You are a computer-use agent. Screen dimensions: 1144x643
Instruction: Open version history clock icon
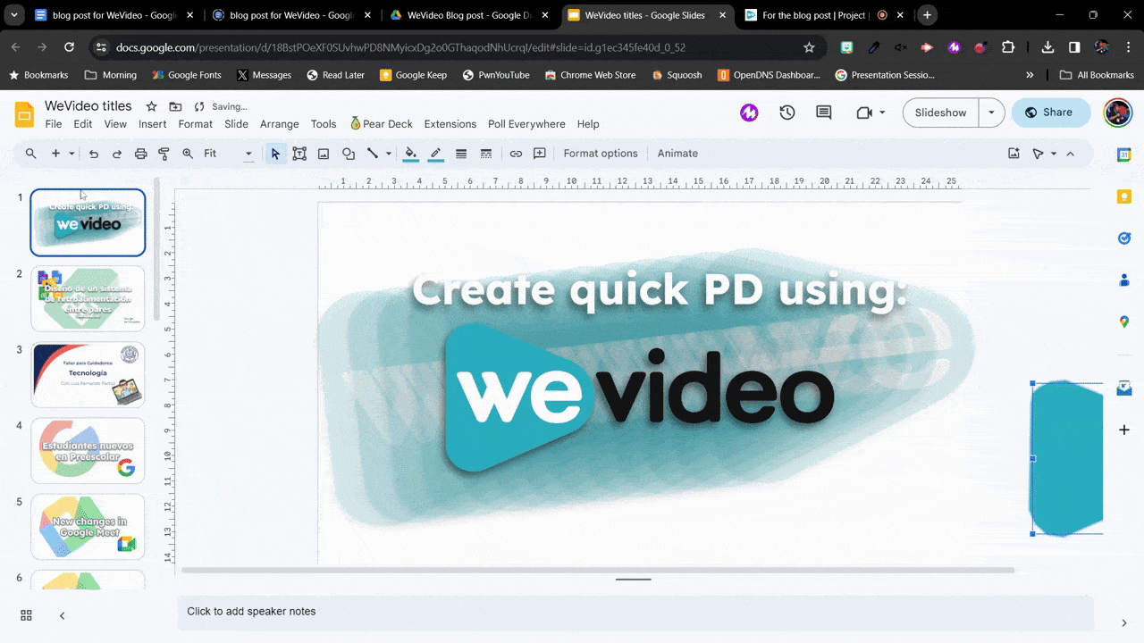coord(786,113)
